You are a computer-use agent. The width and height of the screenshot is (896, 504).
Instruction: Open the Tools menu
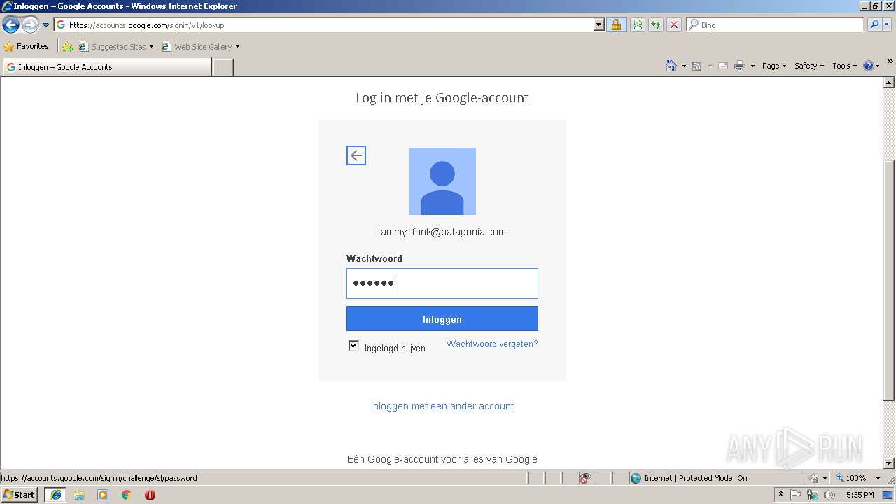click(844, 66)
